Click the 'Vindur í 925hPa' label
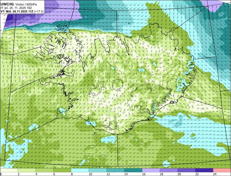The width and height of the screenshot is (231, 176). click(x=26, y=4)
